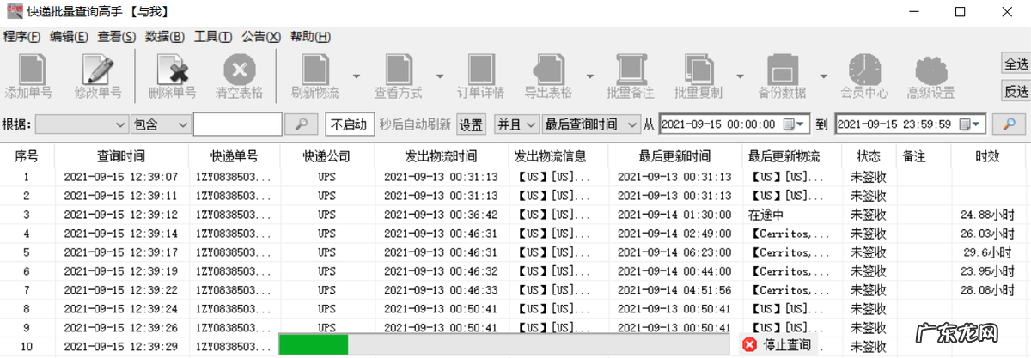Open the 包含 condition dropdown

(161, 124)
